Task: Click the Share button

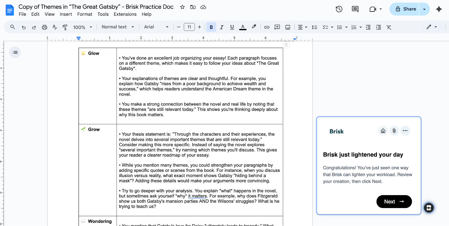Action: point(404,9)
